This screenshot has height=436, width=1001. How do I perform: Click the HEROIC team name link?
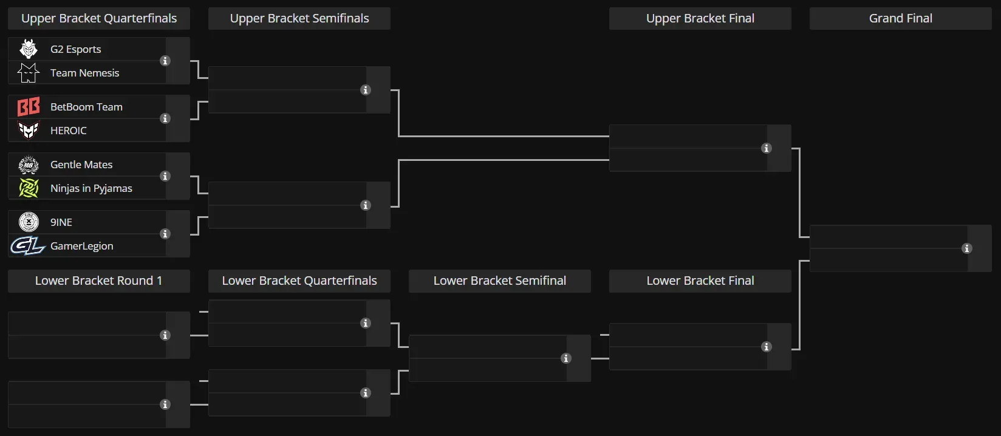[69, 130]
